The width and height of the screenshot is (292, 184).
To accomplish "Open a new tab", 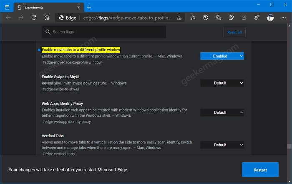I will 89,7.
